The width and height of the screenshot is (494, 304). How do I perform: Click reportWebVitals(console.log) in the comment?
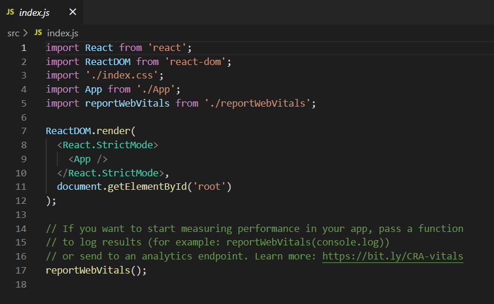(x=305, y=242)
